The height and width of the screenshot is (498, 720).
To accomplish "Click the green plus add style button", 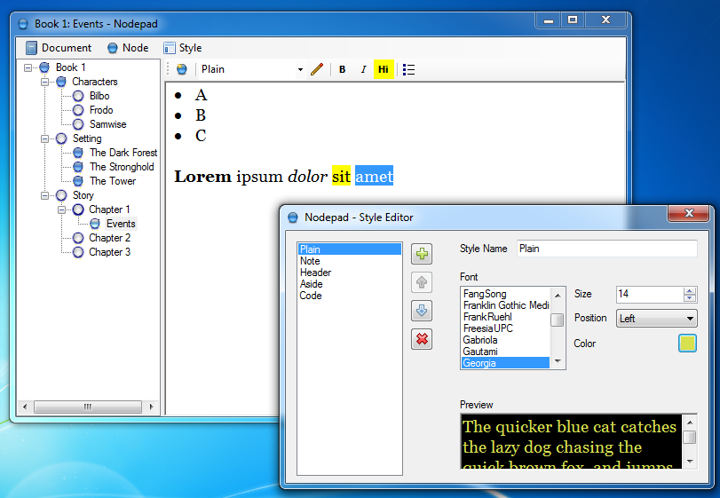I will click(422, 255).
